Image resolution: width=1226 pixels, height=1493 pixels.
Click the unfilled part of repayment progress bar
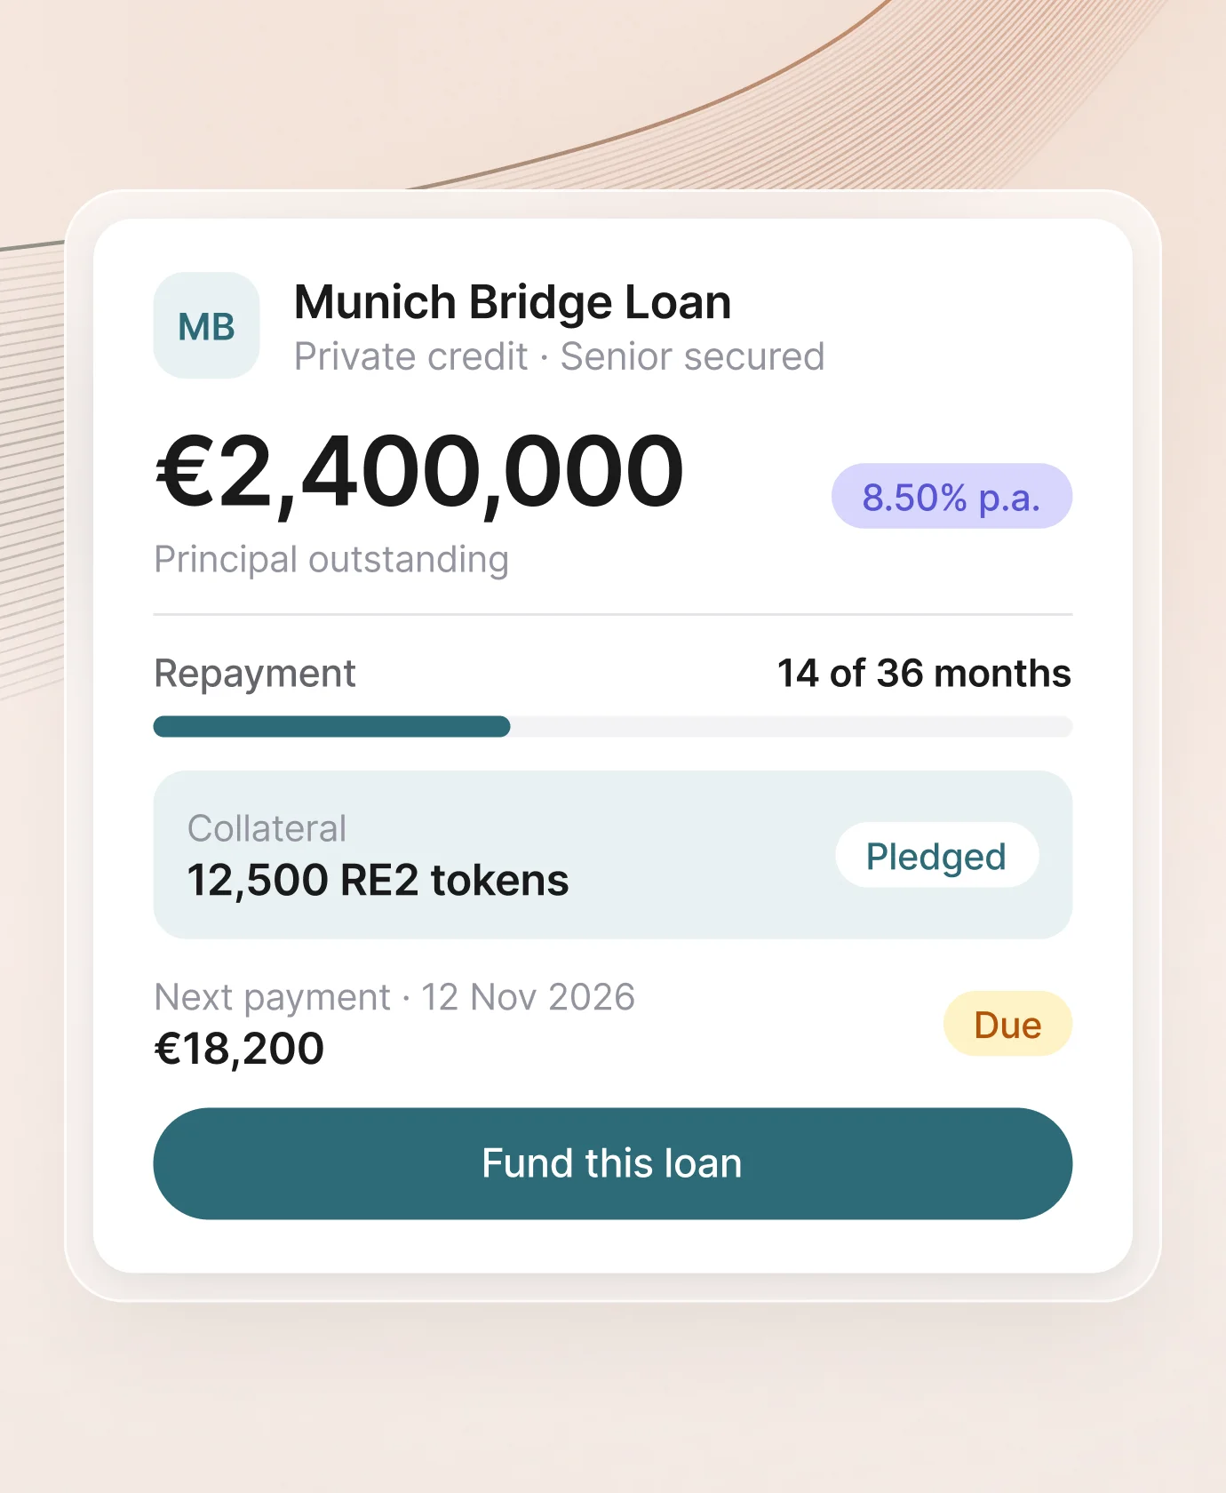[x=792, y=726]
